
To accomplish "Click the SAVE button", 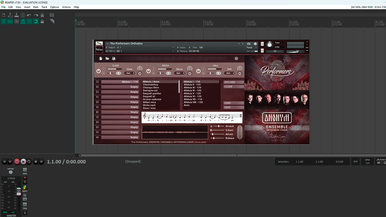I will pos(233,107).
